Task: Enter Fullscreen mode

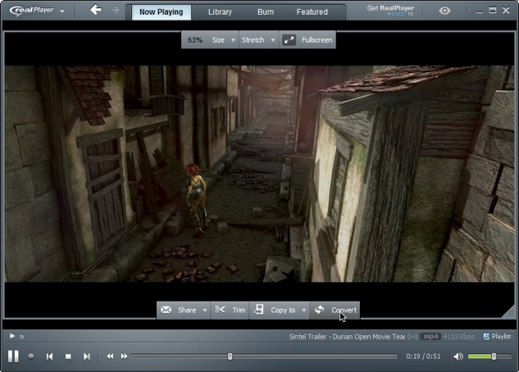Action: [307, 40]
